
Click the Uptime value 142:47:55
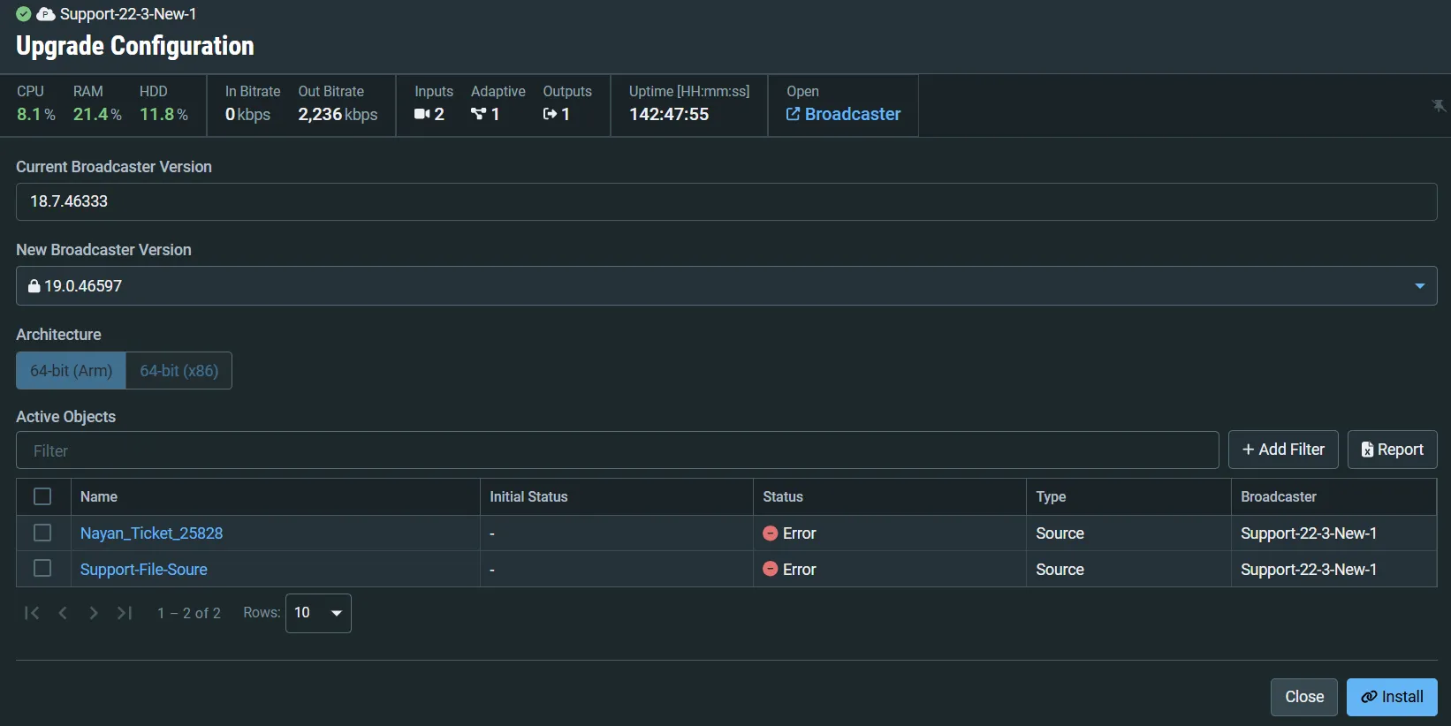tap(669, 114)
